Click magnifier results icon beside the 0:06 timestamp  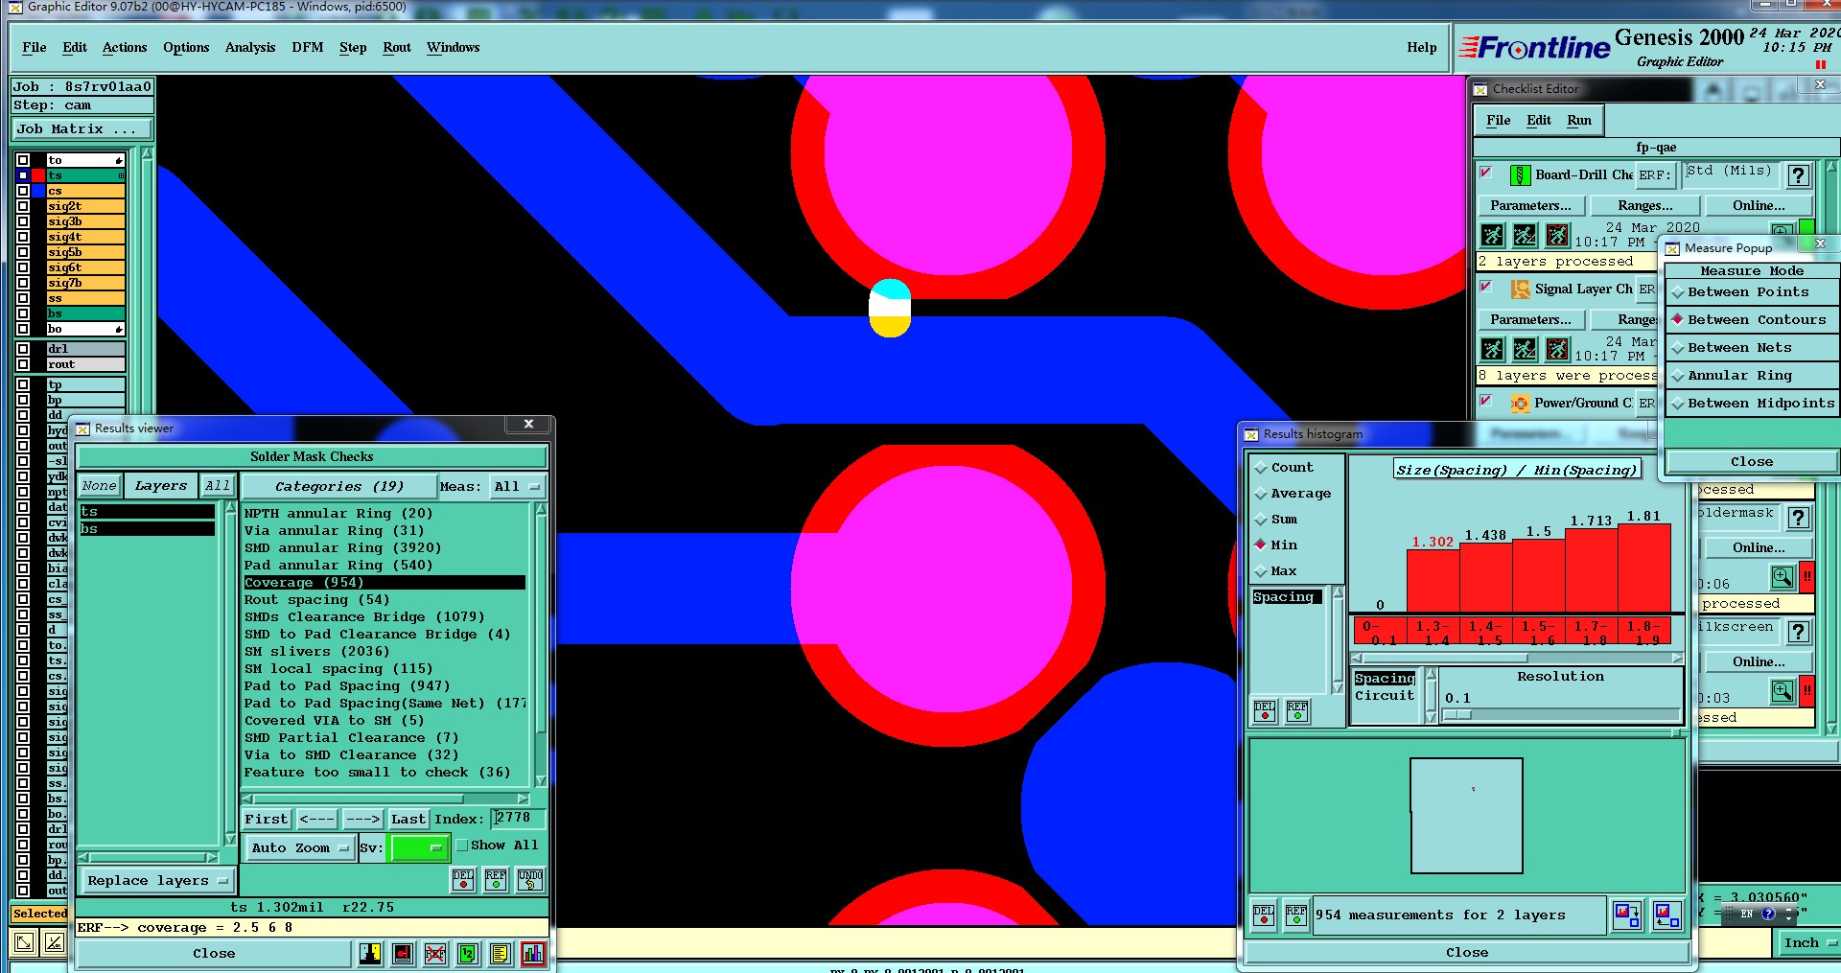[1782, 577]
